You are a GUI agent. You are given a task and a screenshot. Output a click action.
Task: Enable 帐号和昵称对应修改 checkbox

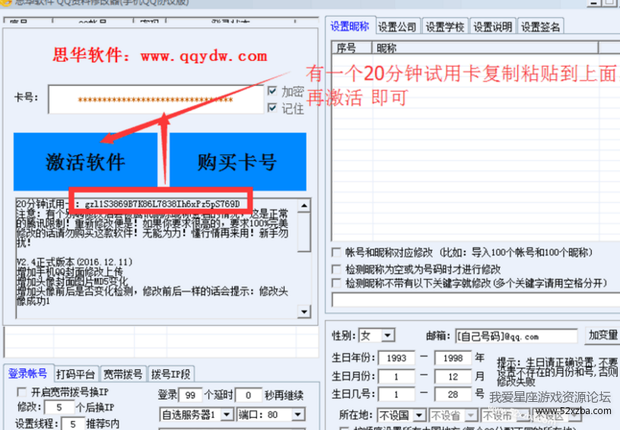tap(337, 252)
